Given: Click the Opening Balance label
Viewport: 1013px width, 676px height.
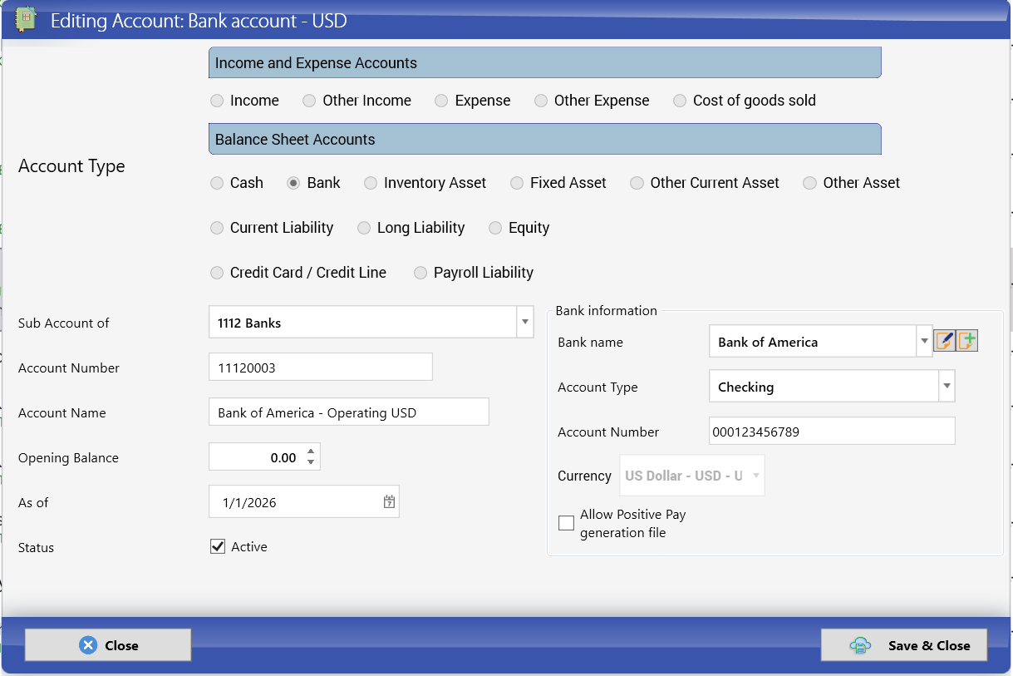Looking at the screenshot, I should tap(68, 457).
